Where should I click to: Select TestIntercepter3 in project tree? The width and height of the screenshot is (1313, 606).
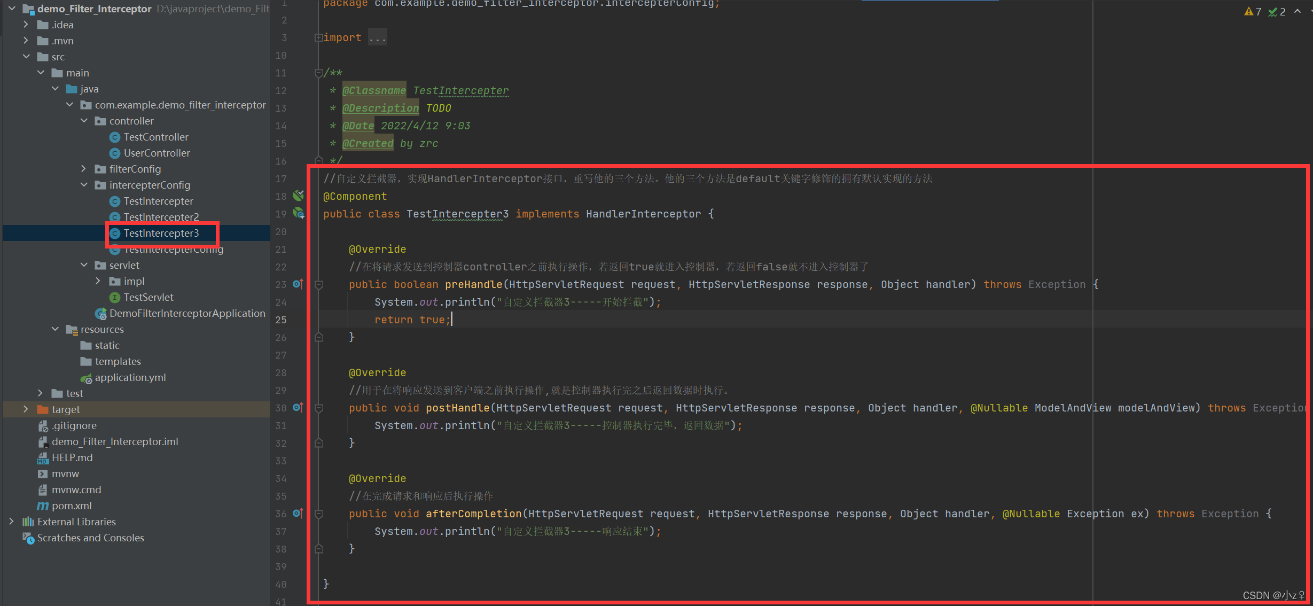coord(161,234)
